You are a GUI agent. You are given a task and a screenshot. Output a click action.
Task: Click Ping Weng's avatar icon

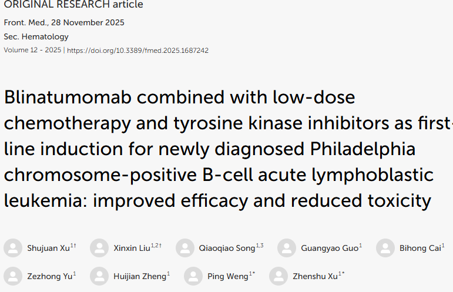click(x=193, y=276)
